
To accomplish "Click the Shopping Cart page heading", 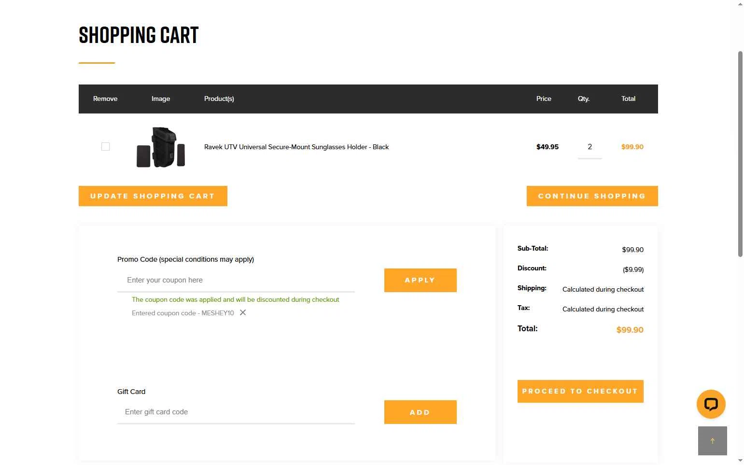I will tap(139, 35).
